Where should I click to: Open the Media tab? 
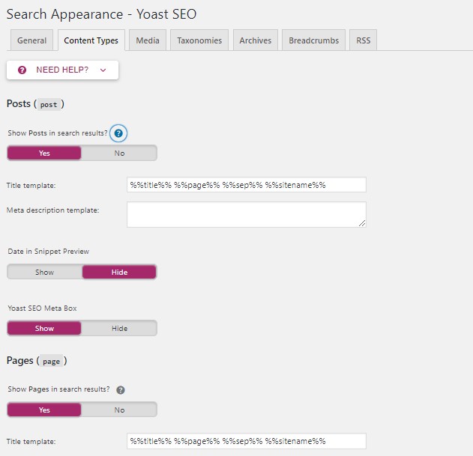point(148,40)
